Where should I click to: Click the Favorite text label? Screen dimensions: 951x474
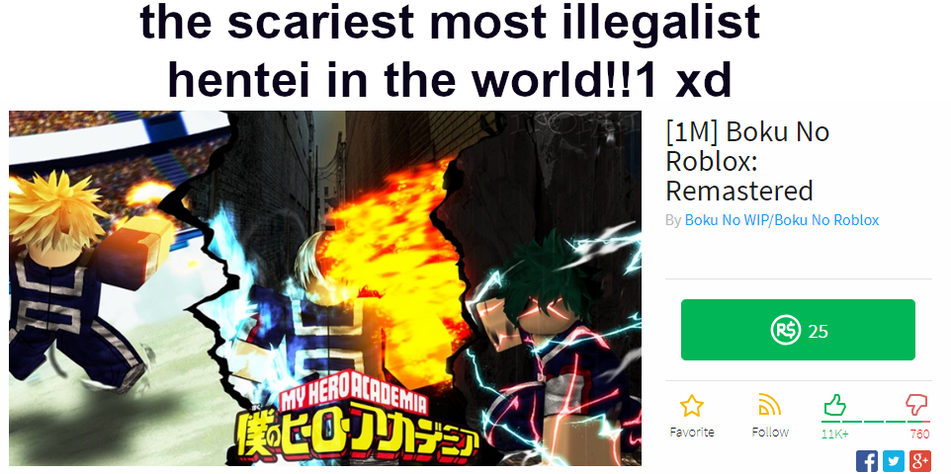point(691,433)
